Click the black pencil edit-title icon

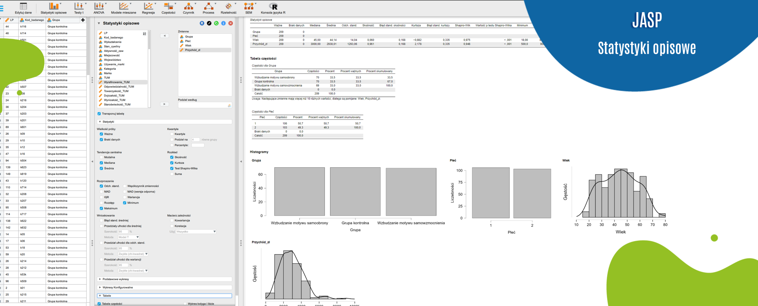209,23
